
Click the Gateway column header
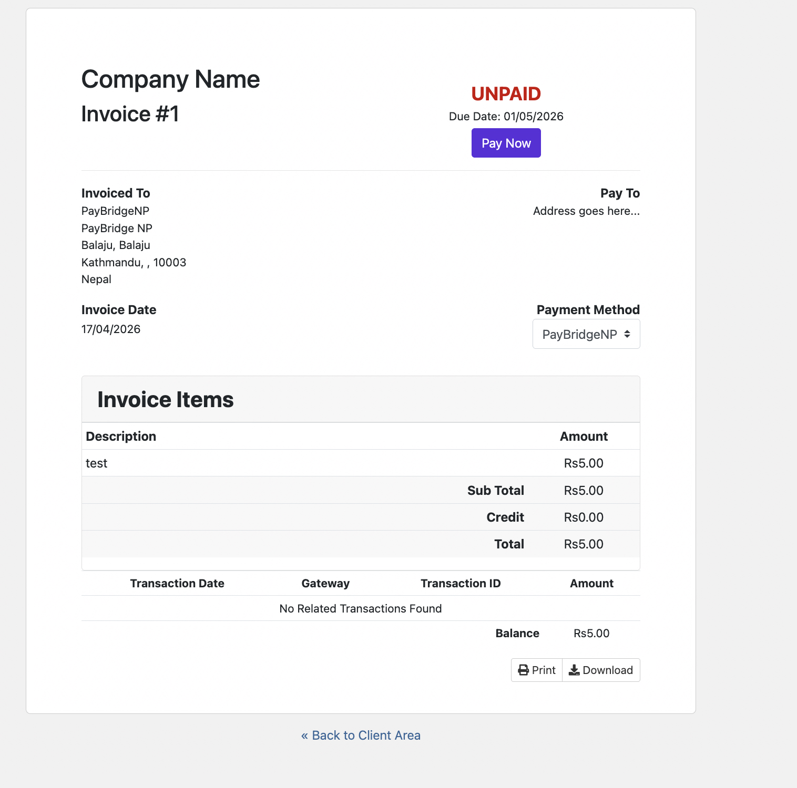[x=325, y=584]
